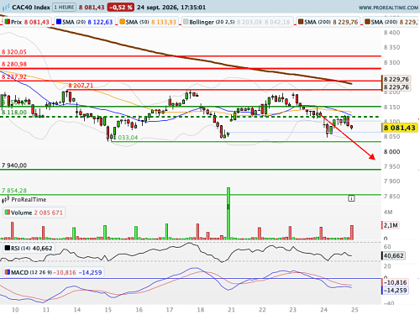Viewport: 420px width, 315px height.
Task: Click the Prix indicator color swatch
Action: click(x=8, y=22)
